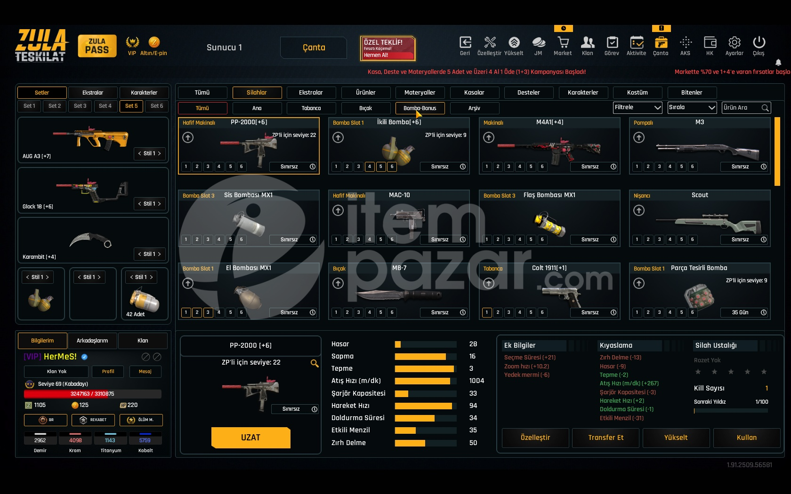Switch to Set 3 loadout tab
This screenshot has width=791, height=494.
[80, 106]
